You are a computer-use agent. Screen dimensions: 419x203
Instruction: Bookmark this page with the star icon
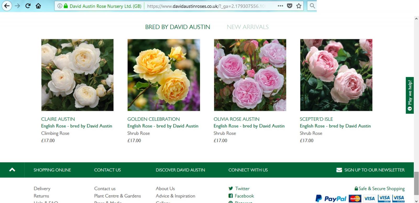coord(299,6)
